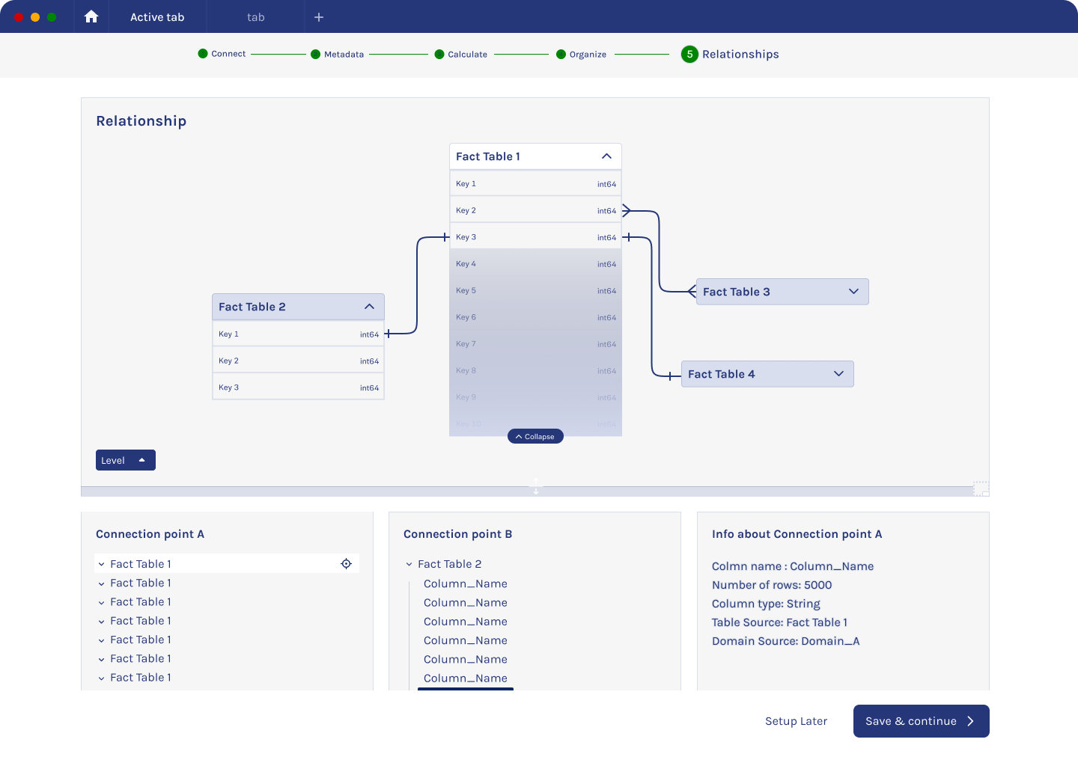The image size is (1078, 766).
Task: Select the Key 3 row in Fact Table 1
Action: [535, 237]
